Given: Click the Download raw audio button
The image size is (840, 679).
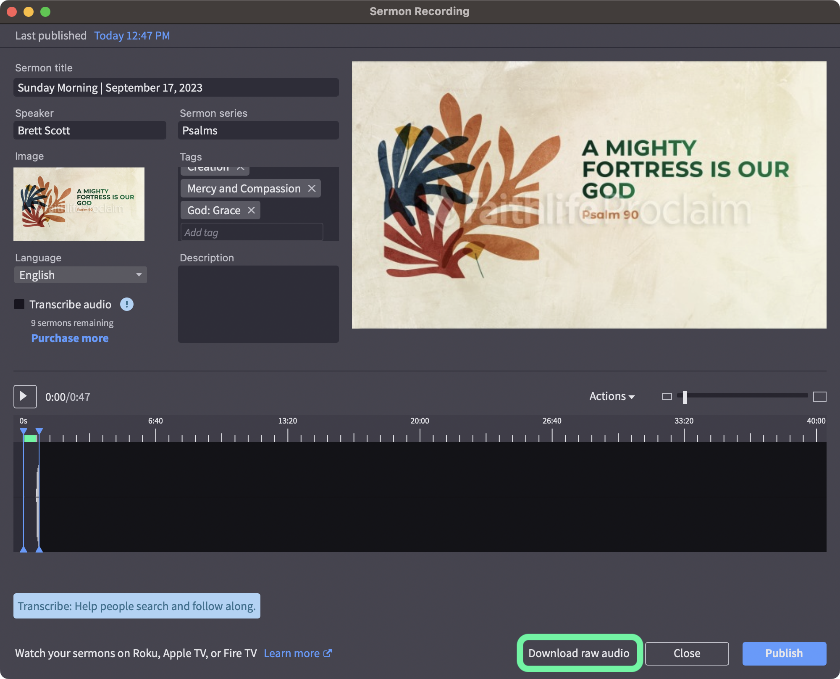Looking at the screenshot, I should click(579, 653).
